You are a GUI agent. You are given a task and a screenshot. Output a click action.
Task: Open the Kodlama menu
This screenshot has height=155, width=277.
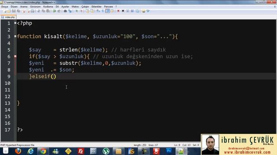pyautogui.click(x=48, y=6)
